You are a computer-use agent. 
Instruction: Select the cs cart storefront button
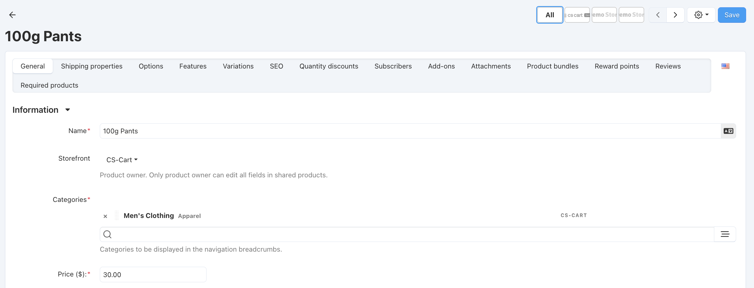point(577,15)
